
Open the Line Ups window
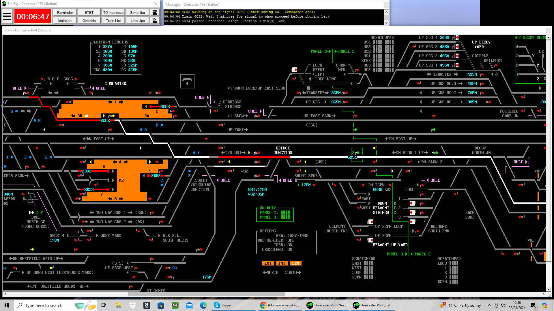coord(138,20)
